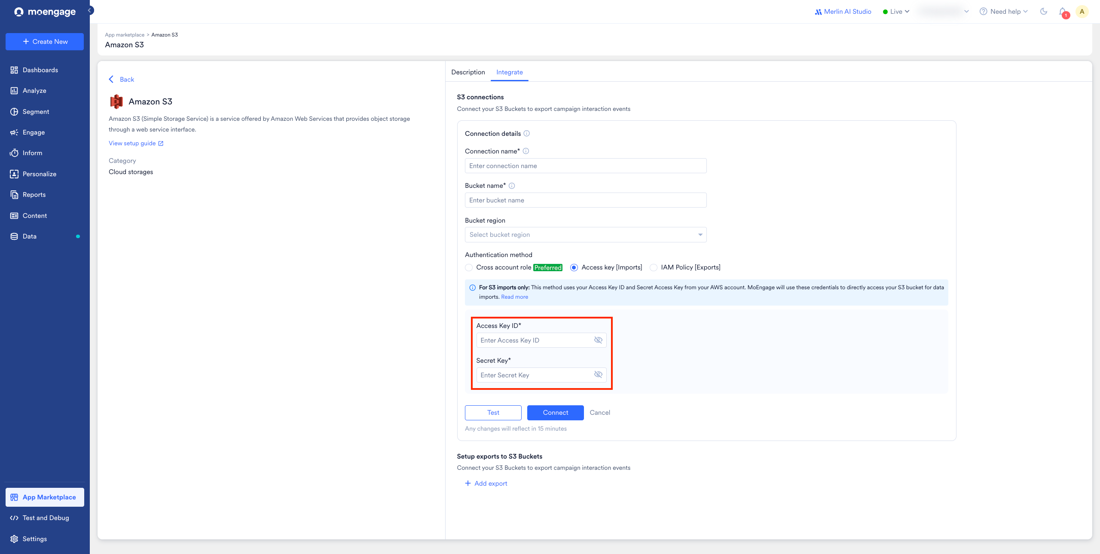Click the external link icon beside setup guide
Screen dimensions: 1100x554
[x=161, y=144]
